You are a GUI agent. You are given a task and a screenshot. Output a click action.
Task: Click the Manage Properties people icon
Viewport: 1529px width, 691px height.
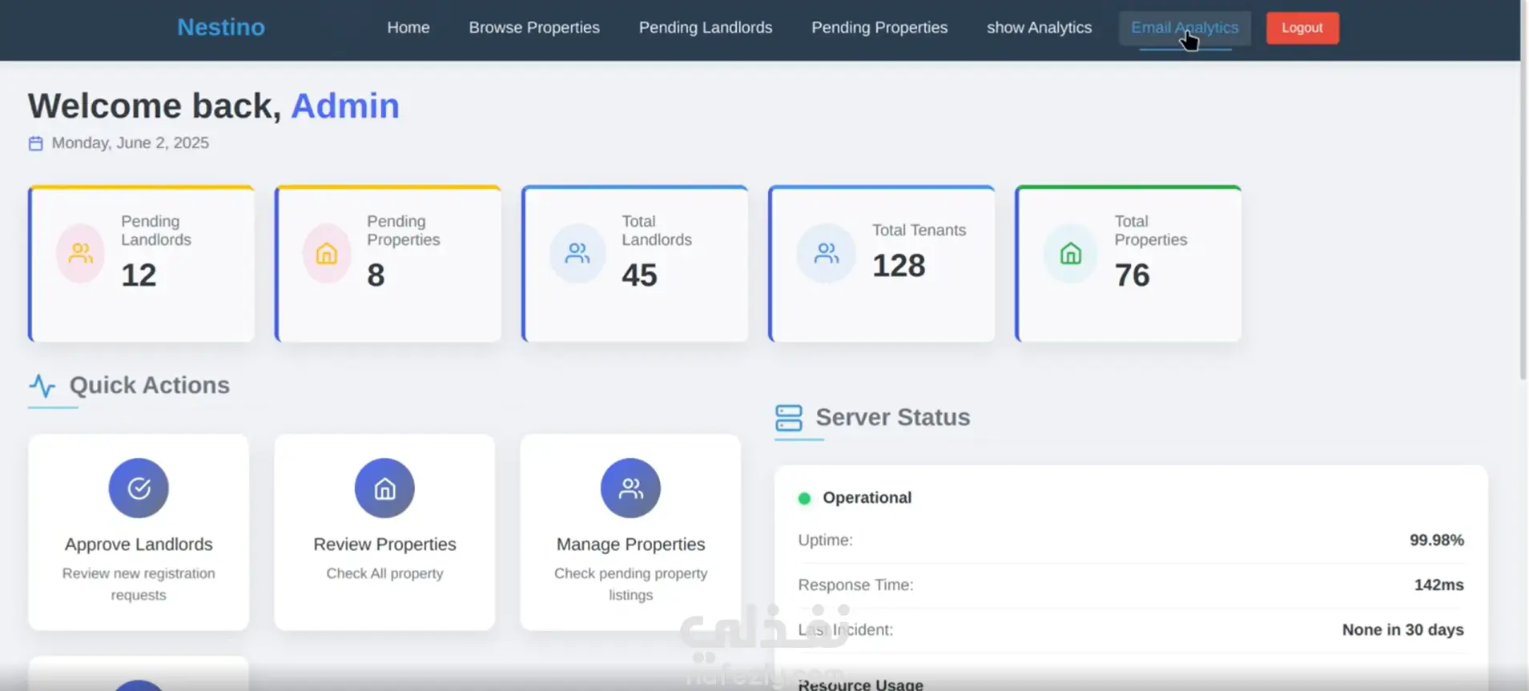(x=630, y=488)
